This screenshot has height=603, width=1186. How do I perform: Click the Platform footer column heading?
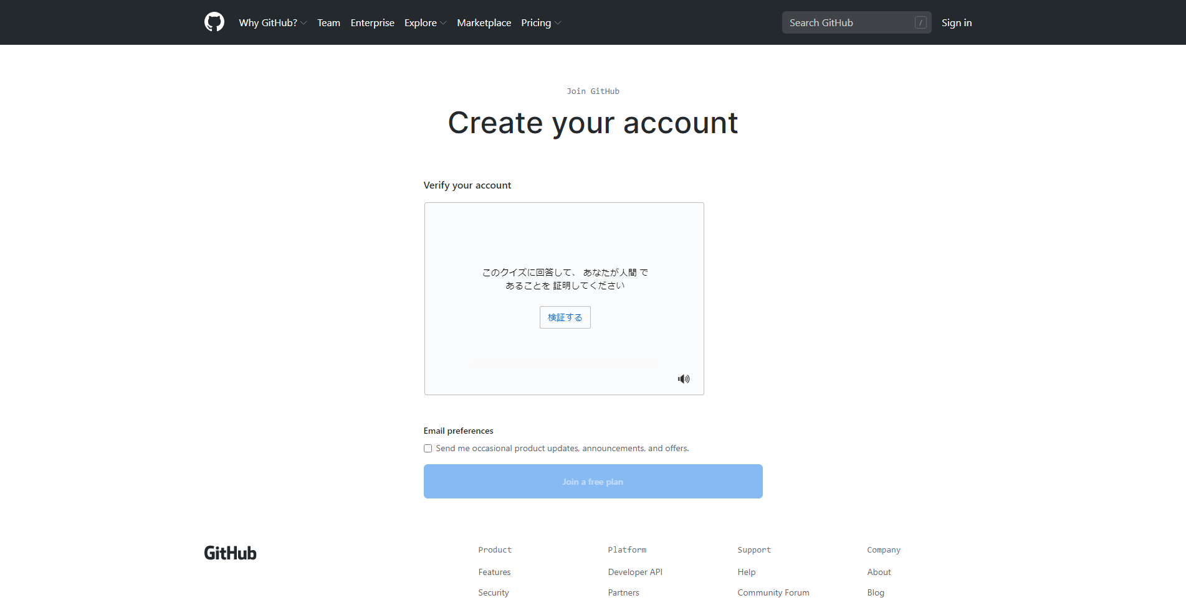(x=627, y=549)
